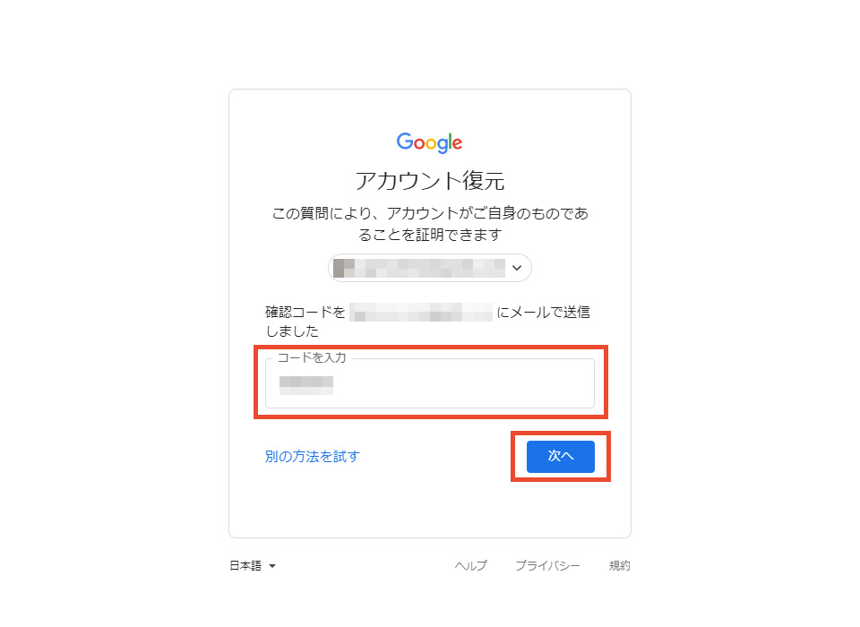Click the triangle arrow beside 日本語
The width and height of the screenshot is (860, 627).
pos(272,566)
